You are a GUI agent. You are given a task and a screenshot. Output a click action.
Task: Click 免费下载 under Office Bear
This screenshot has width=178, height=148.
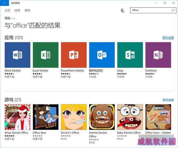click(x=38, y=139)
